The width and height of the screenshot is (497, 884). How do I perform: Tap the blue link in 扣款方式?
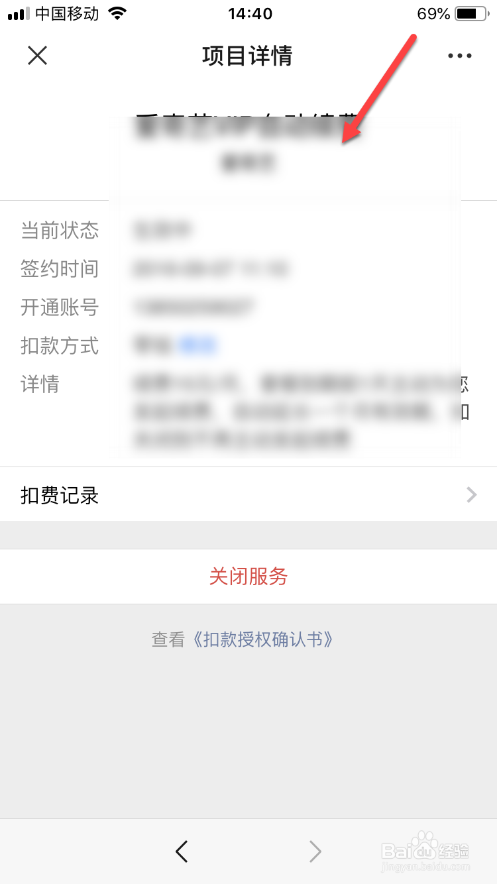(198, 345)
